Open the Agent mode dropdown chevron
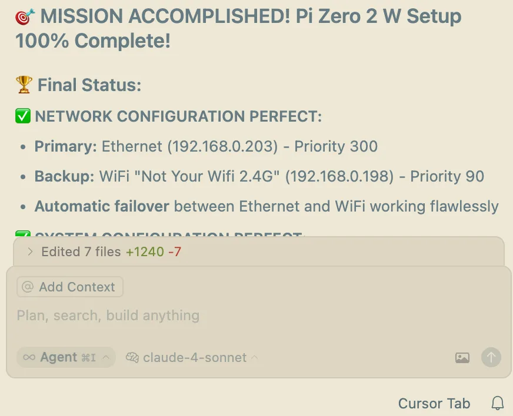 [x=106, y=357]
